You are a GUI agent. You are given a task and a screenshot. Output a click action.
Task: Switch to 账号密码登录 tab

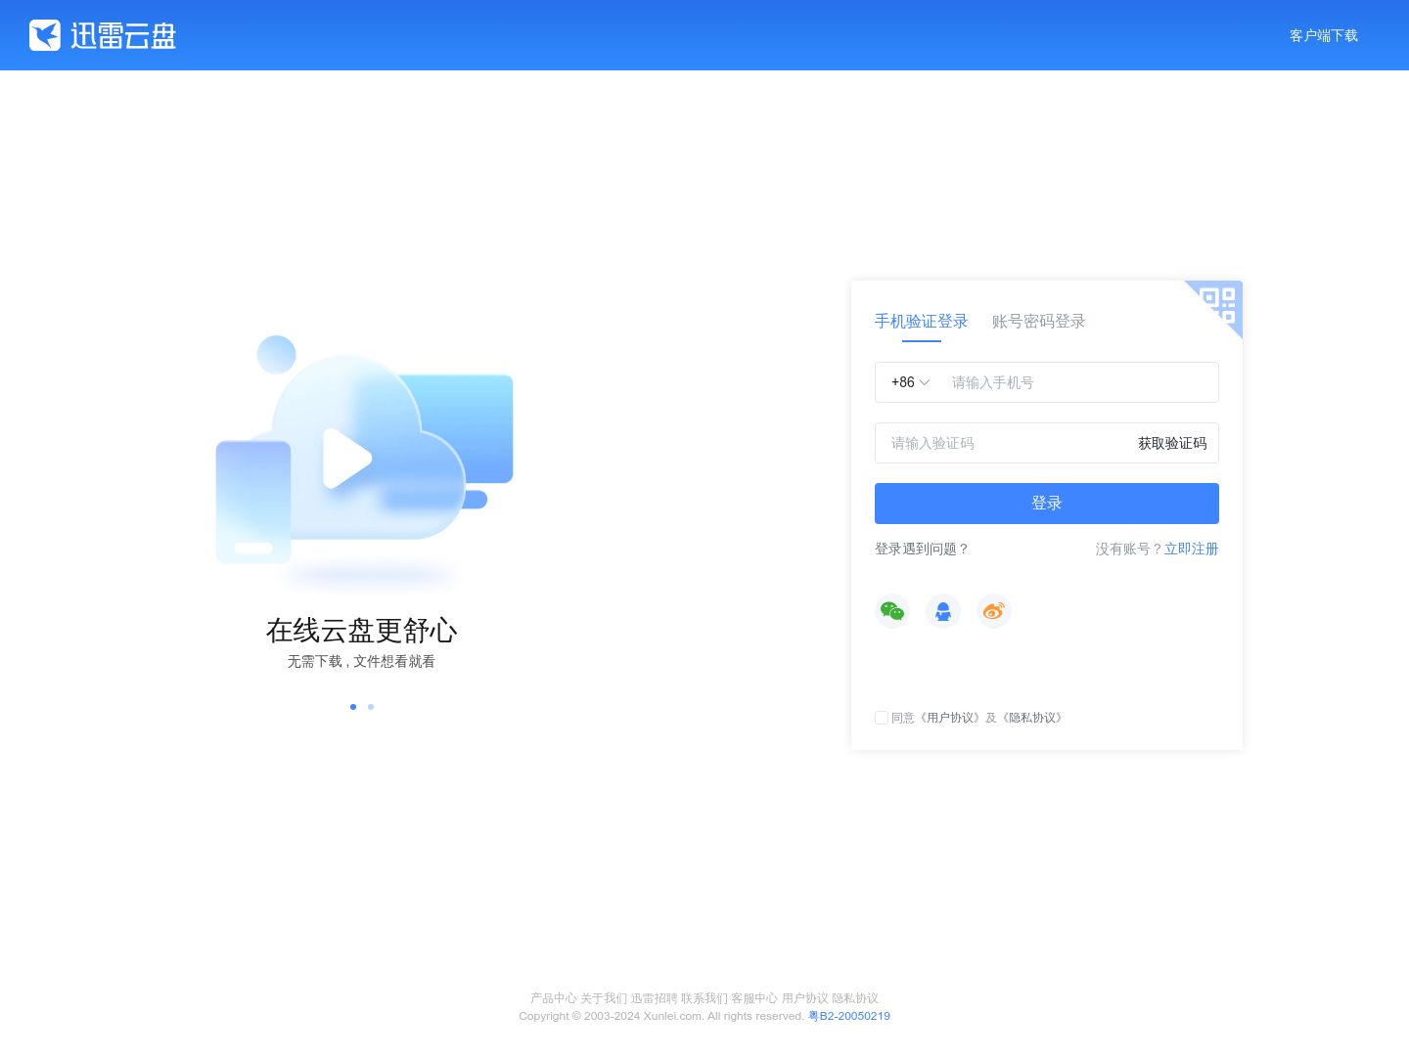pos(1039,322)
